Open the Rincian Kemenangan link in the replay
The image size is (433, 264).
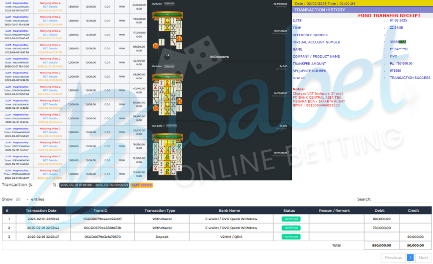219,56
